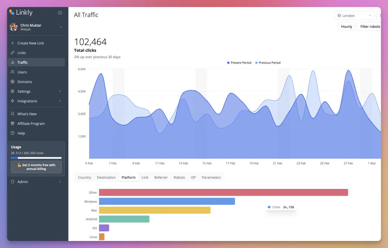The height and width of the screenshot is (248, 388).
Task: Click the globe icon beside Domains
Action: coord(13,82)
